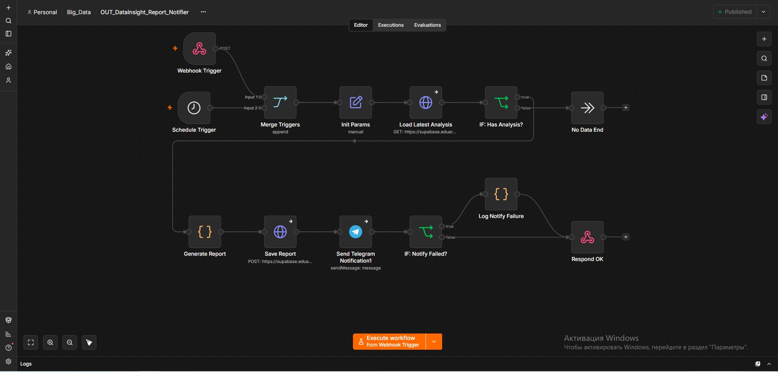Toggle the focus panel on the right toolbar
Viewport: 778px width, 372px height.
coord(764,97)
